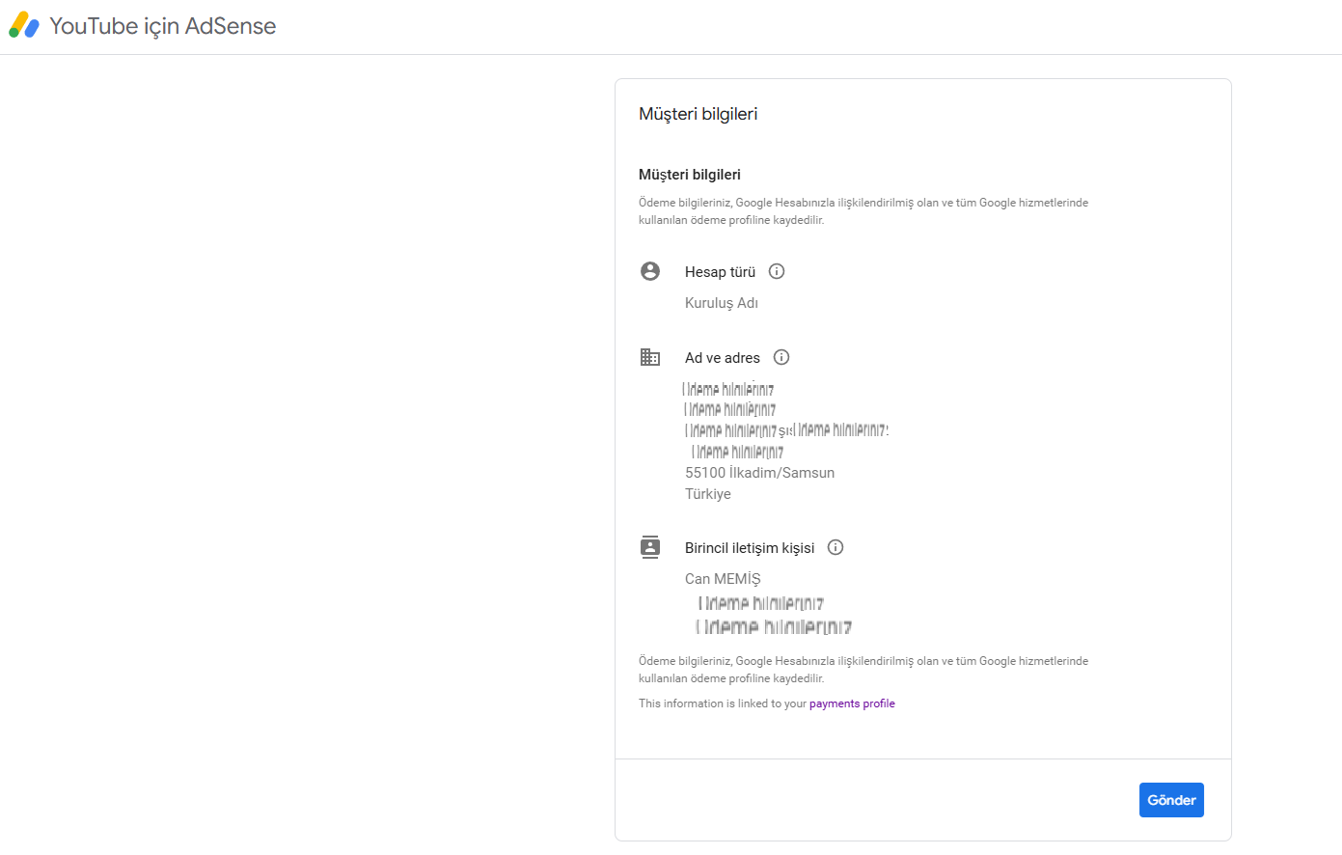Click the Müşteri bilgileri card heading
The height and width of the screenshot is (855, 1342).
(698, 114)
